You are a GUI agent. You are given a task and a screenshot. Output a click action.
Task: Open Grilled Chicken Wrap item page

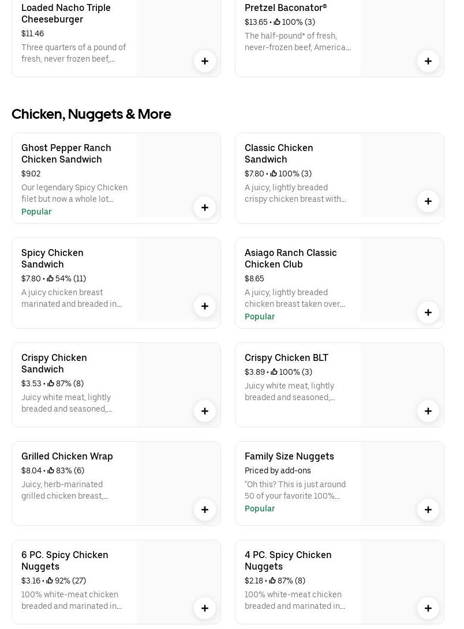(67, 456)
